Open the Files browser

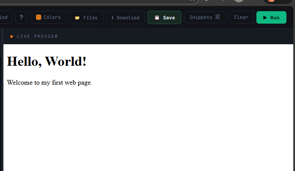point(86,18)
